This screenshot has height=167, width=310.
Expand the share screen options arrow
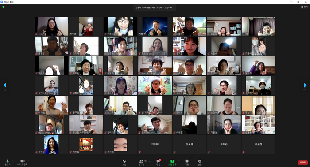178,161
